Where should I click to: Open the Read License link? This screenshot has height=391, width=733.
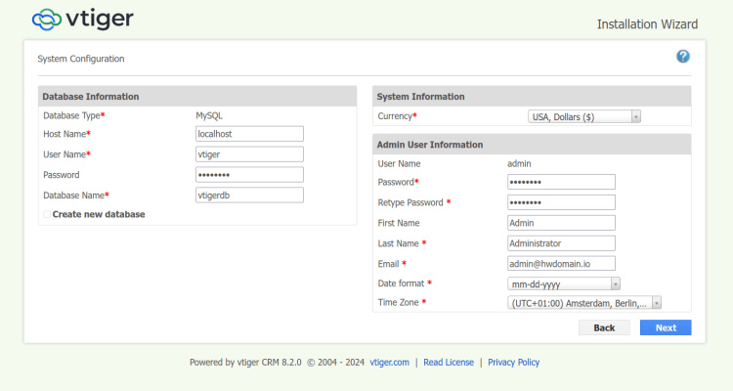tap(448, 363)
